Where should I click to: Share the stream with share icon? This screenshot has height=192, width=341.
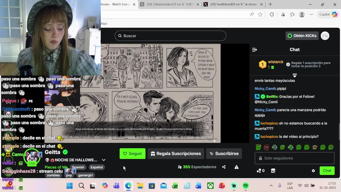click(x=224, y=167)
